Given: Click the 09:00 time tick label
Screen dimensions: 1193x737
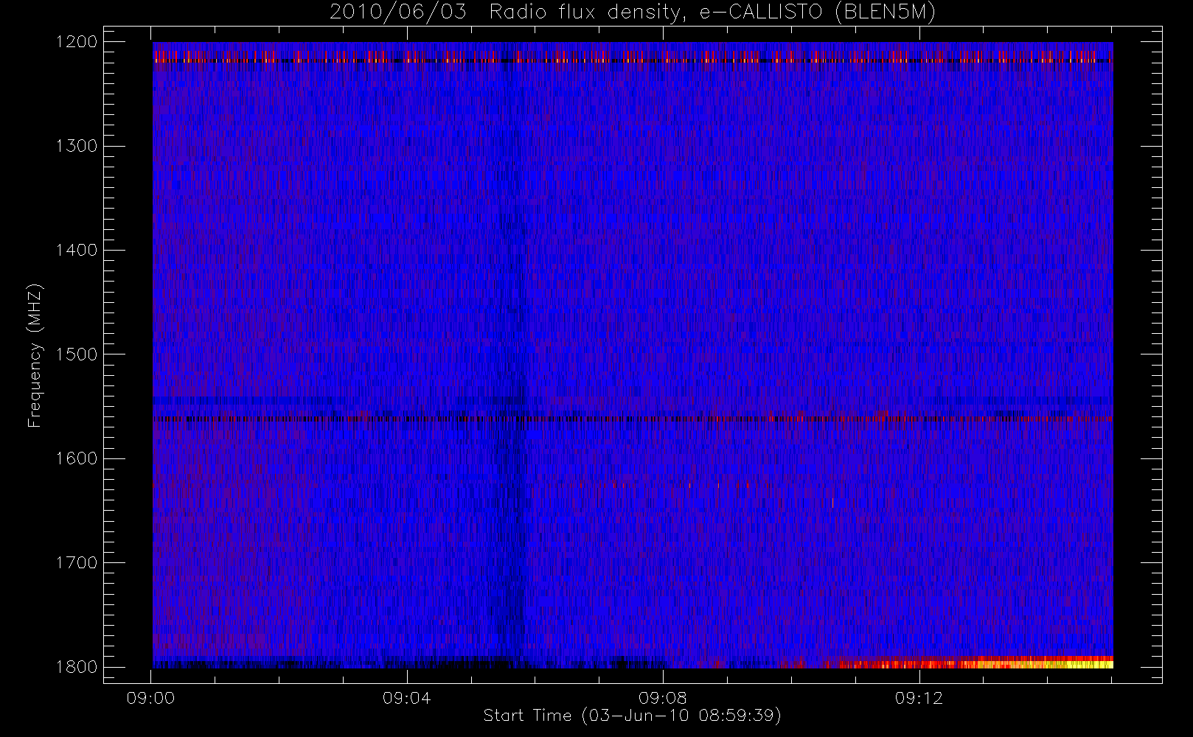Looking at the screenshot, I should [x=151, y=698].
